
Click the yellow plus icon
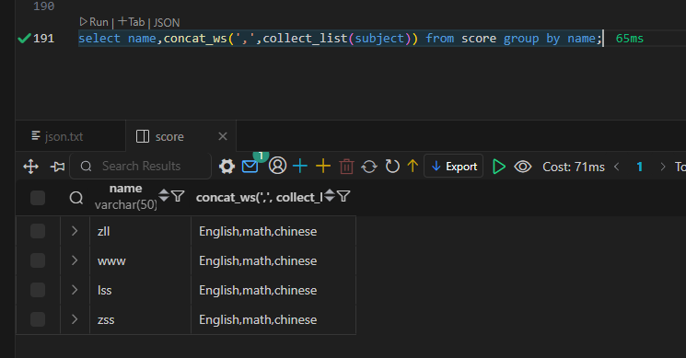tap(323, 166)
